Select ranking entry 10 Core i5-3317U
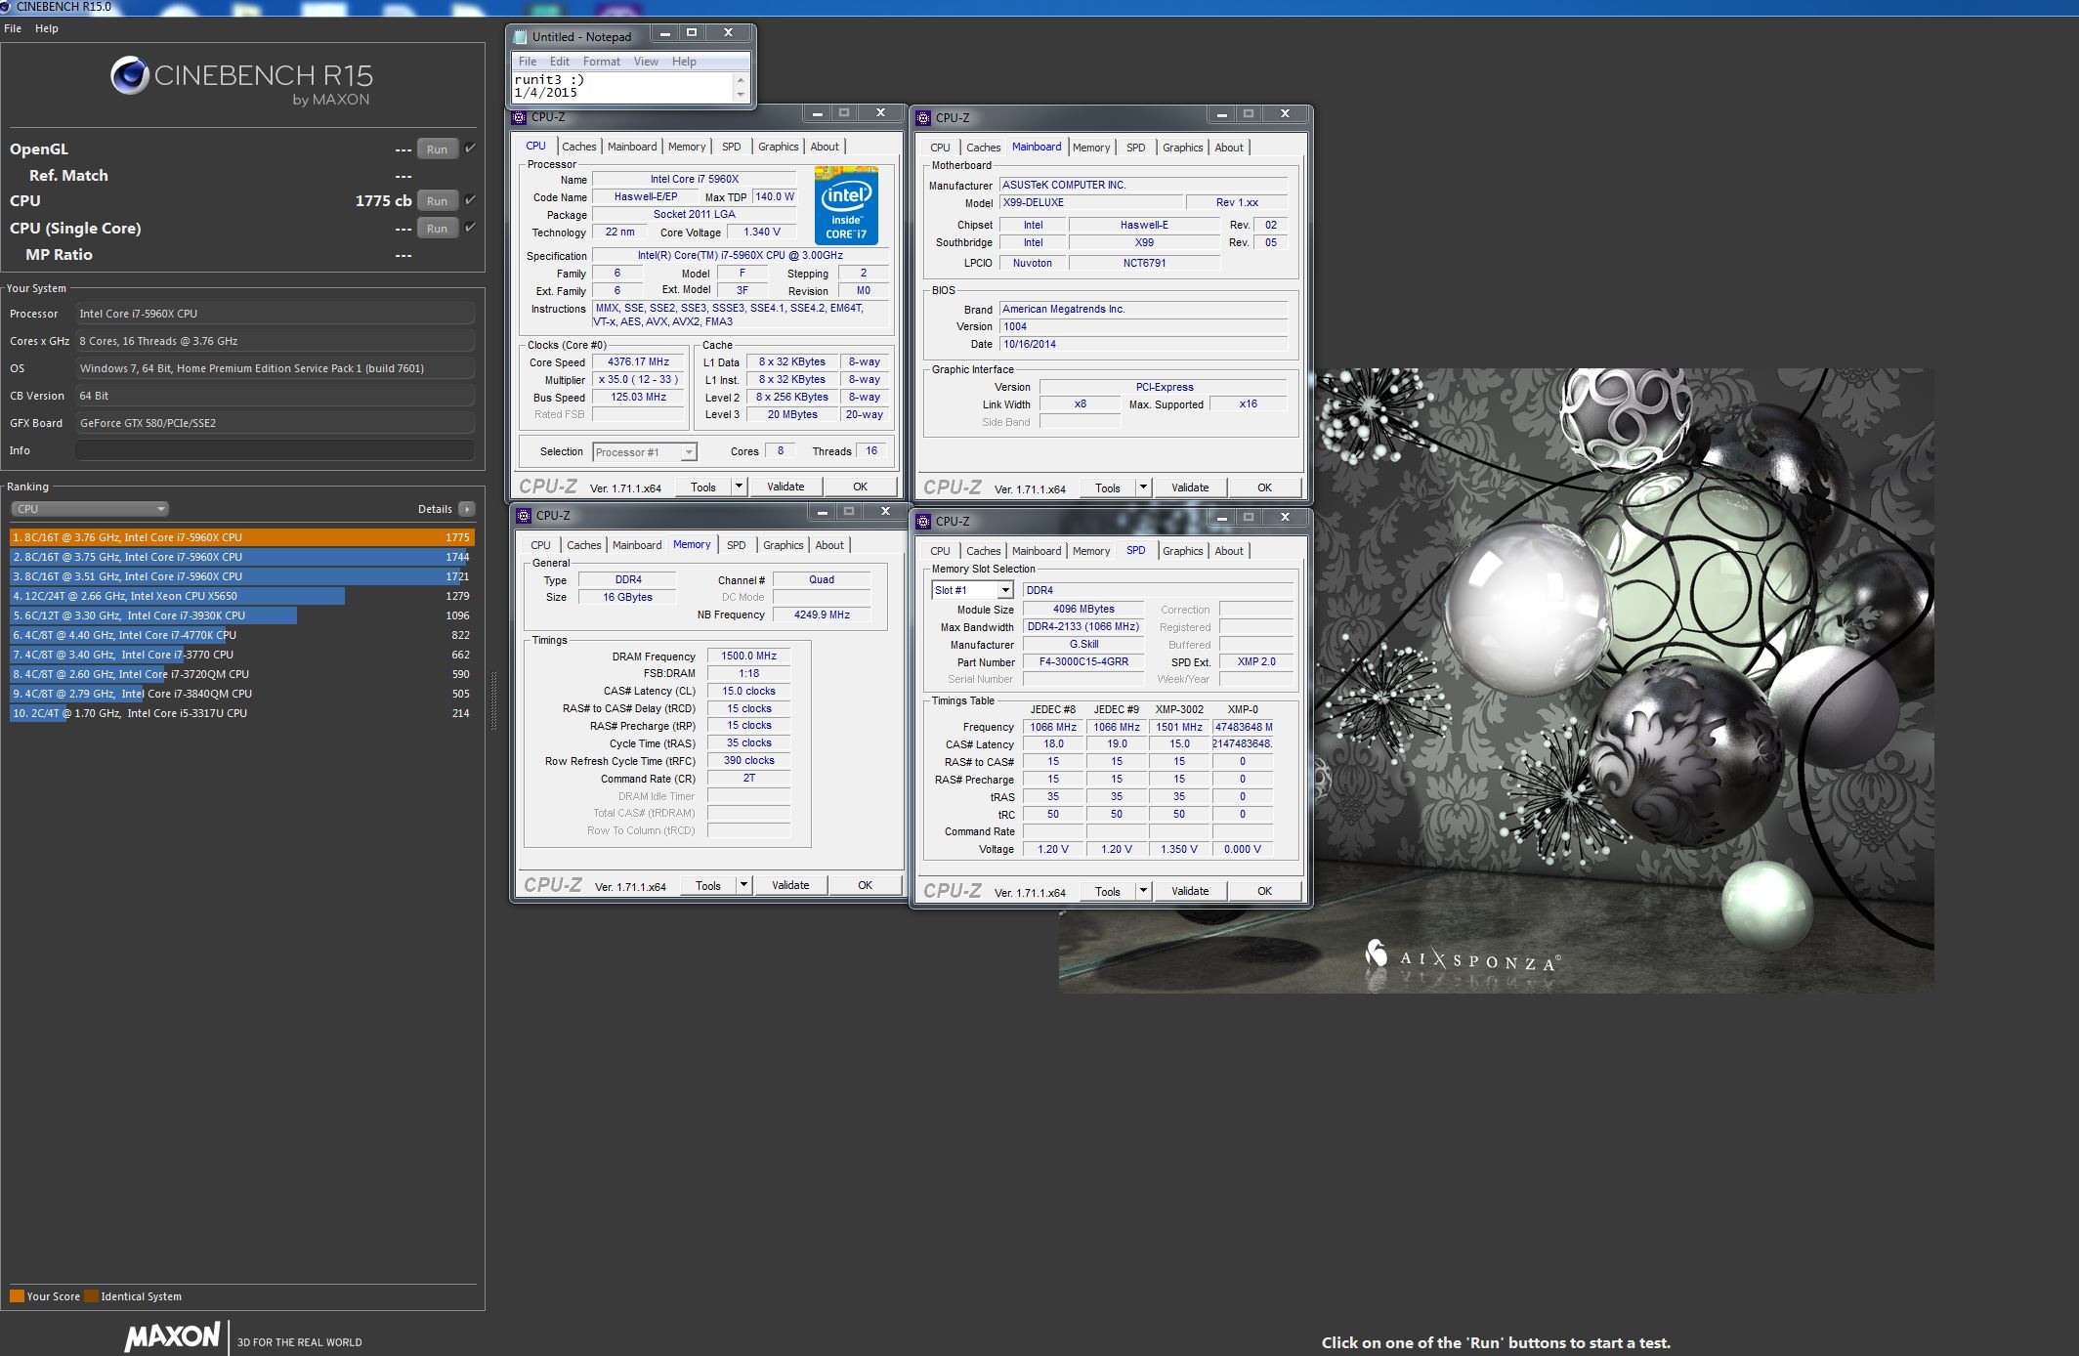2079x1356 pixels. tap(241, 713)
